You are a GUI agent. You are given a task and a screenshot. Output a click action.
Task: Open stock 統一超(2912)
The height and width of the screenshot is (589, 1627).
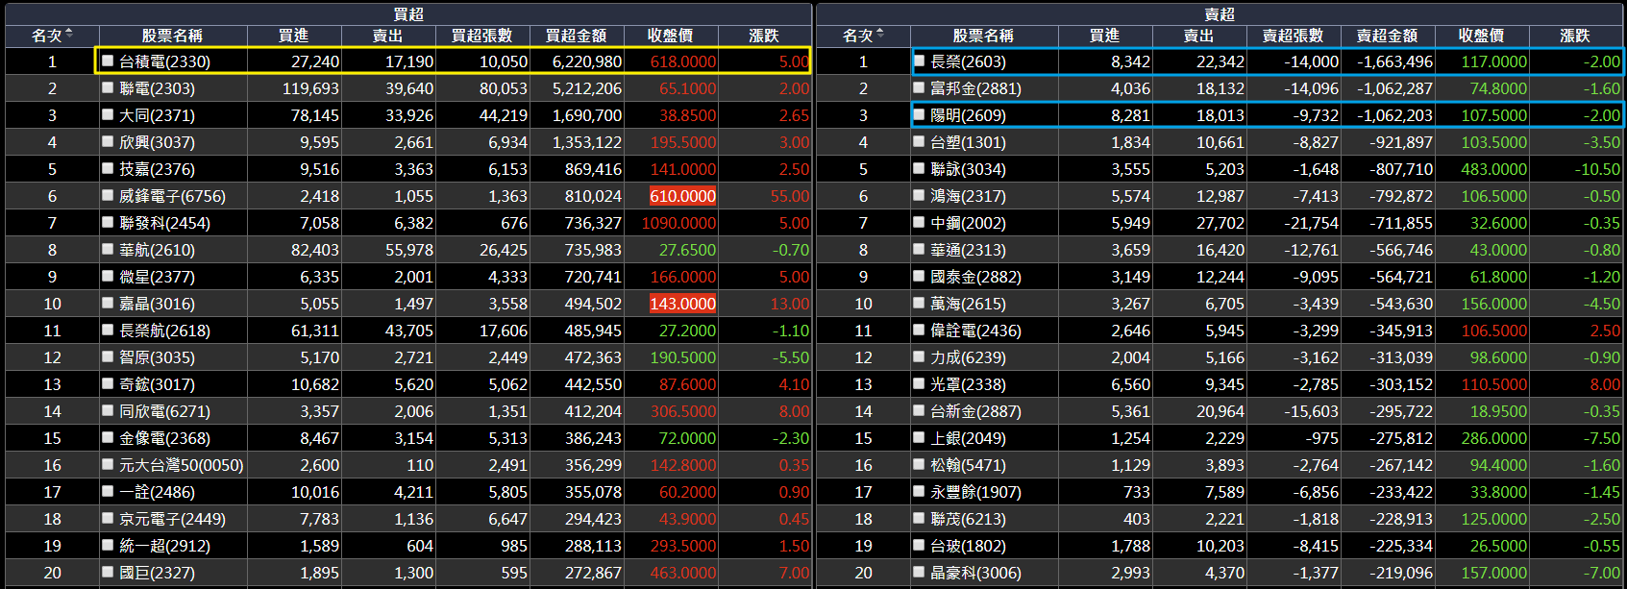(164, 546)
